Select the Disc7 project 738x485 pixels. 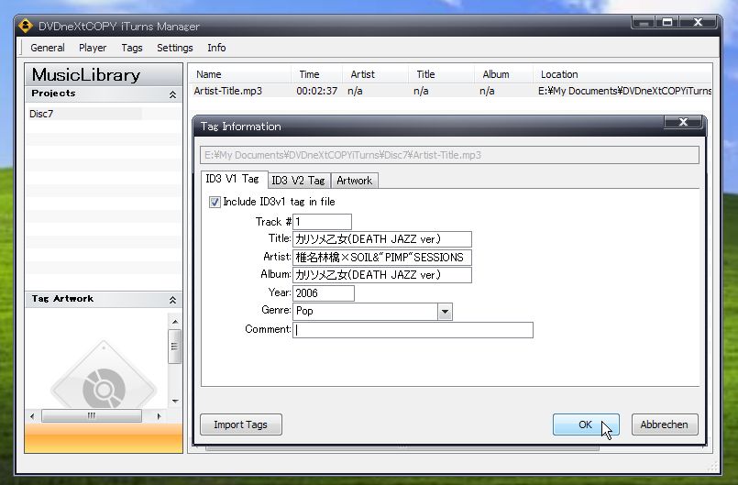[x=84, y=114]
